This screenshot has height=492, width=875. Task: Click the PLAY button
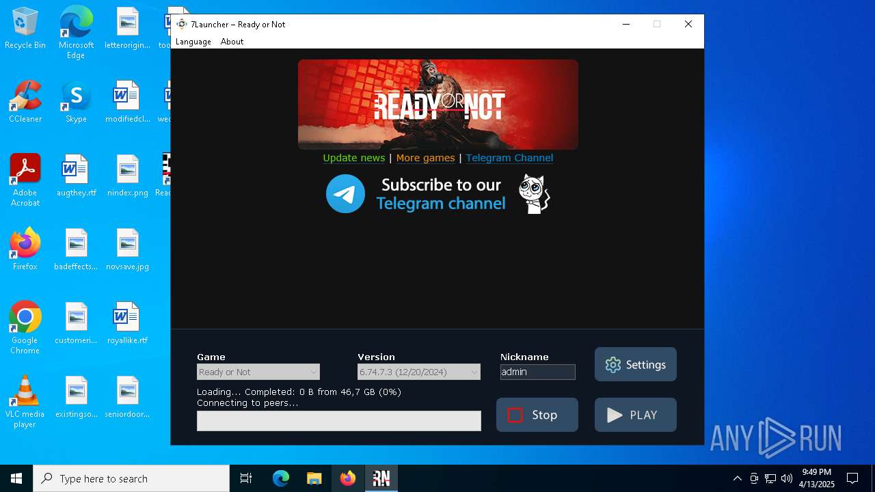636,415
